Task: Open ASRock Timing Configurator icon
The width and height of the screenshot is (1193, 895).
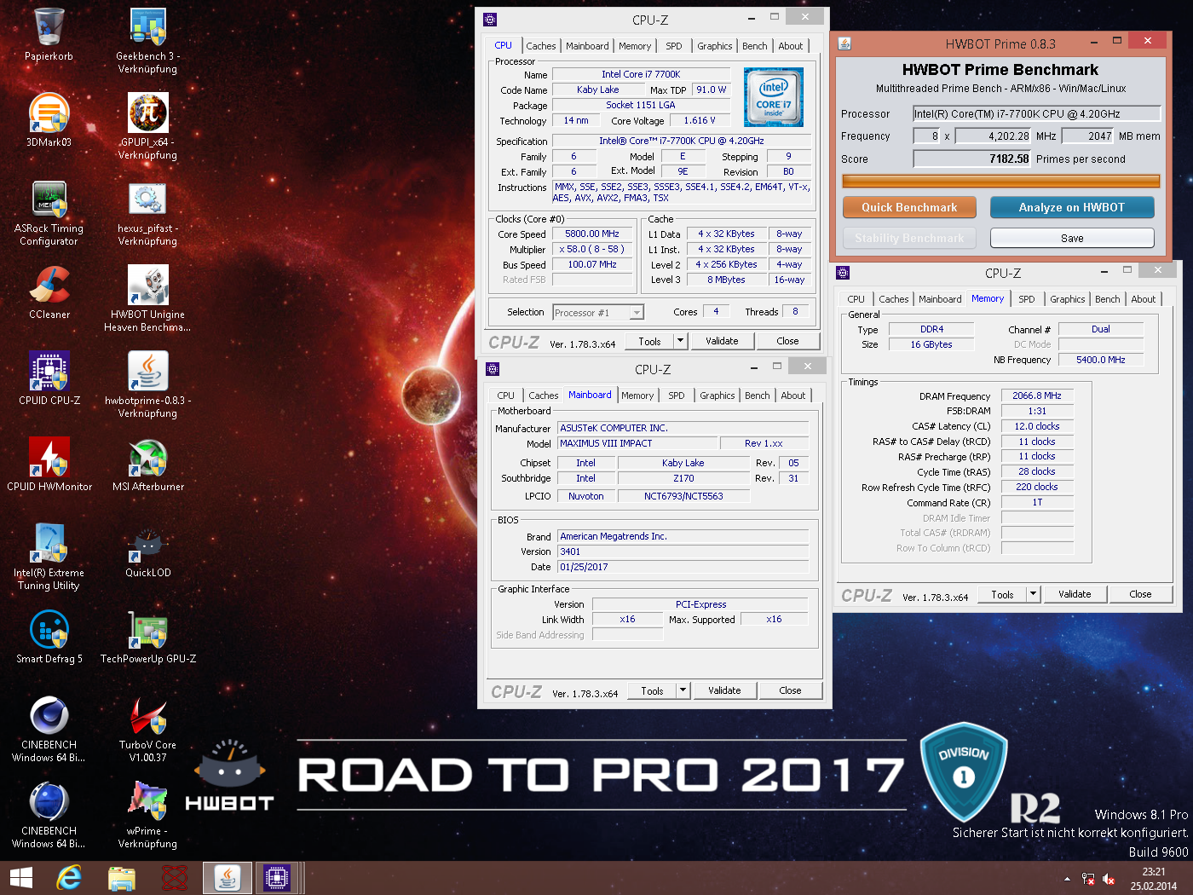Action: coord(49,199)
